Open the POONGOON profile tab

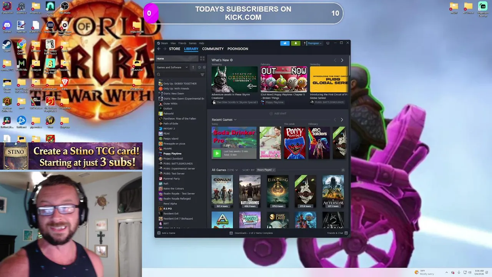pyautogui.click(x=238, y=49)
